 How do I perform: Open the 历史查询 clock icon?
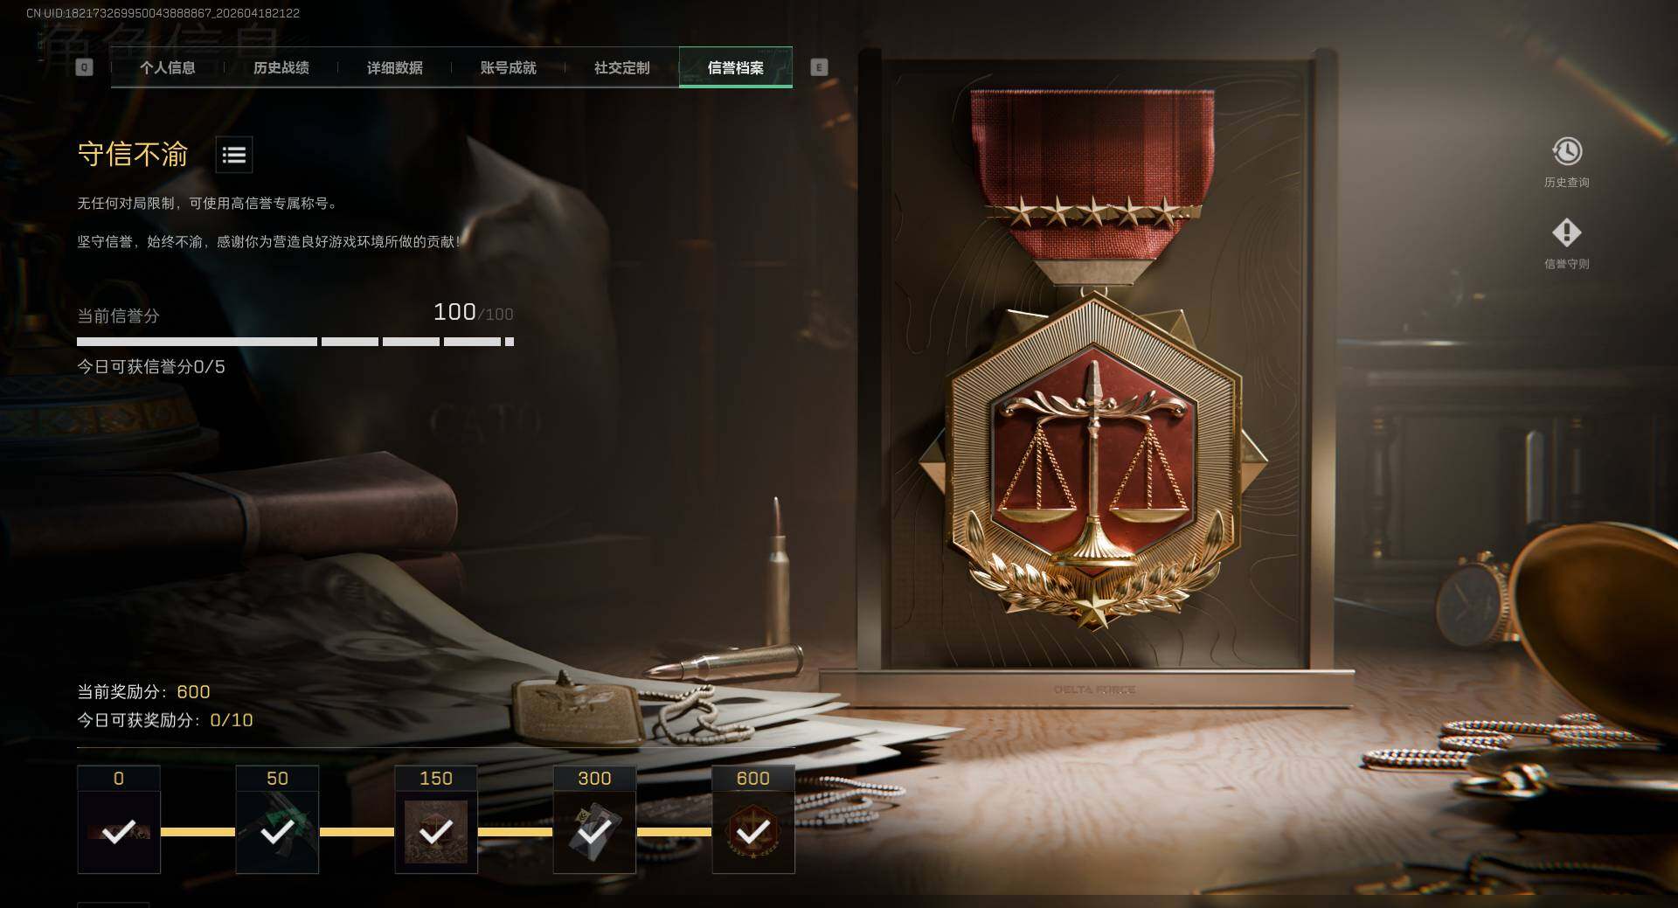1566,151
